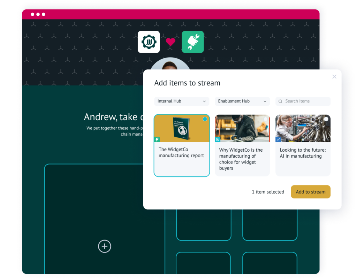Click the pink heart icon in the header
Image resolution: width=357 pixels, height=280 pixels.
(x=170, y=42)
